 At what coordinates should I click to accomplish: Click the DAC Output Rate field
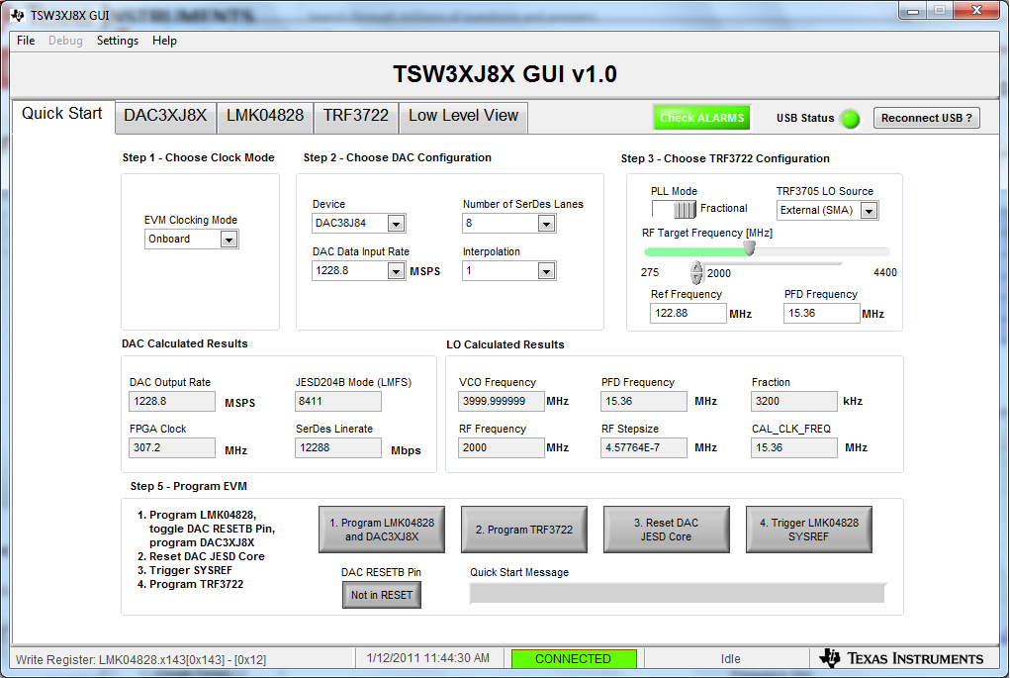point(172,402)
